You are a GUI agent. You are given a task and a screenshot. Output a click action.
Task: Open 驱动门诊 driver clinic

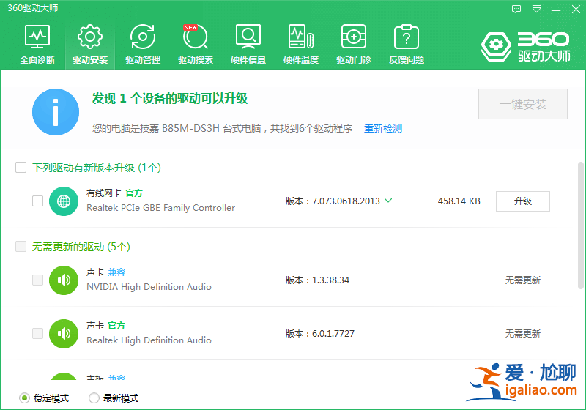pyautogui.click(x=354, y=44)
